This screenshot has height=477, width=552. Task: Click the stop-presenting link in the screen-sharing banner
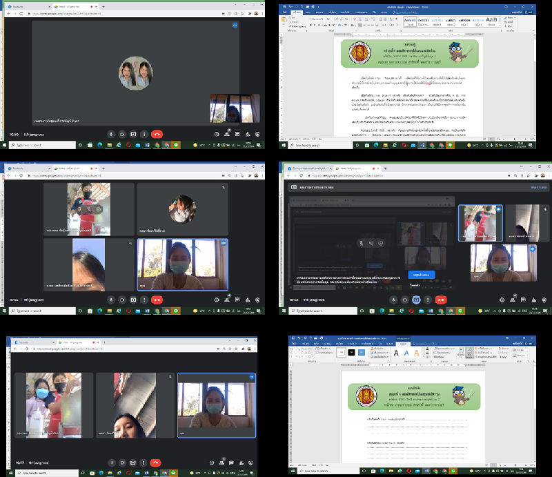[x=539, y=186]
